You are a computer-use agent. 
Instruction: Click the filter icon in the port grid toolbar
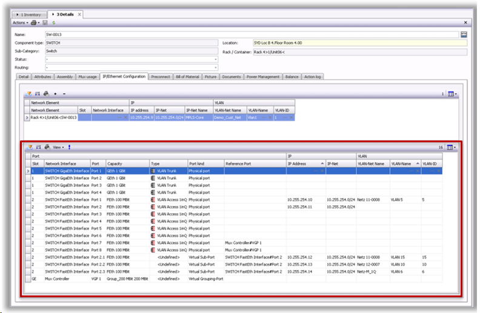pyautogui.click(x=30, y=147)
